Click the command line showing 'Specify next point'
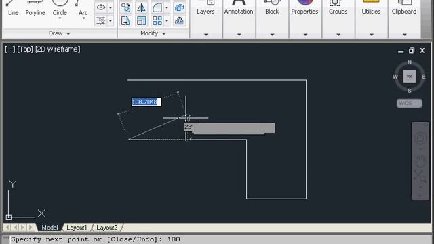The width and height of the screenshot is (434, 244). 217,239
